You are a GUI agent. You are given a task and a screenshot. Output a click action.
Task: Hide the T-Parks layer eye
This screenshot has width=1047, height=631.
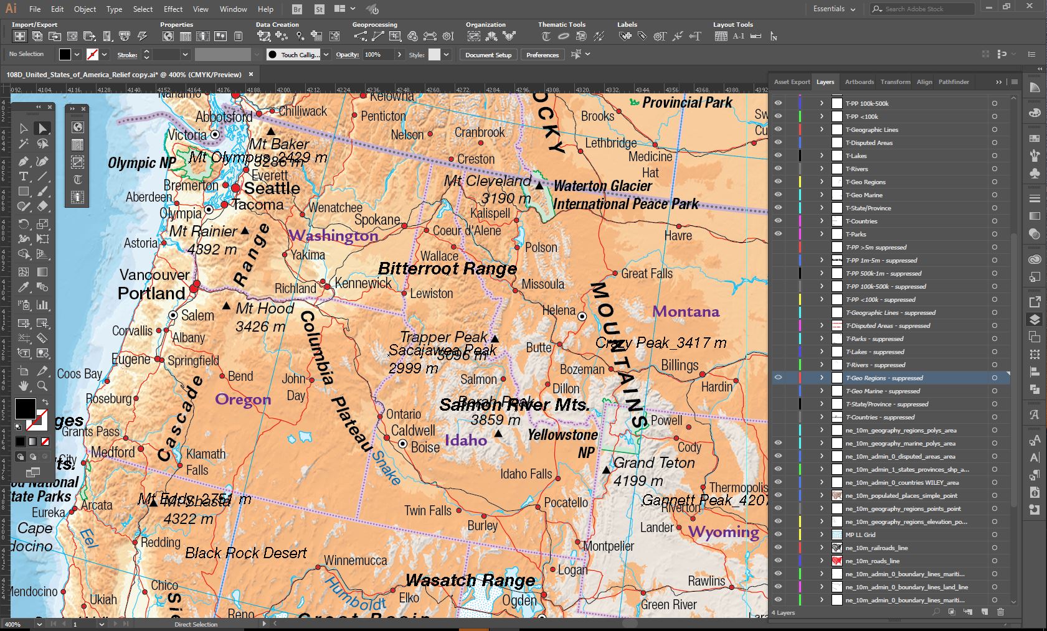[x=778, y=234]
